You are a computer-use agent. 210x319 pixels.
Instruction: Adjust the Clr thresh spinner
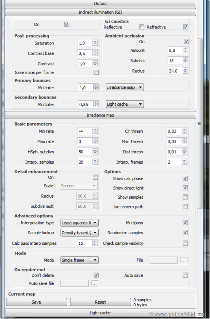185,131
